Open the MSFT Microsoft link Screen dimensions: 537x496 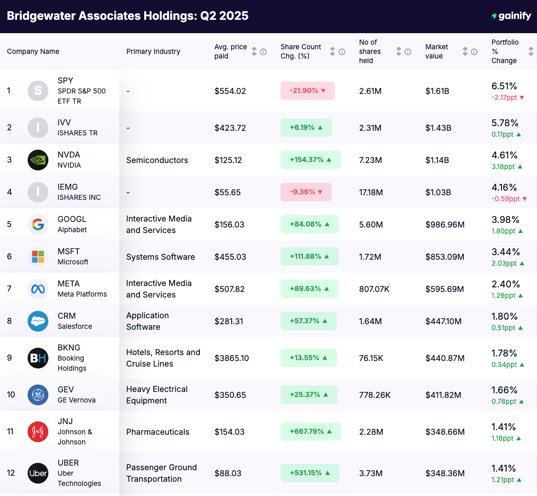click(73, 257)
